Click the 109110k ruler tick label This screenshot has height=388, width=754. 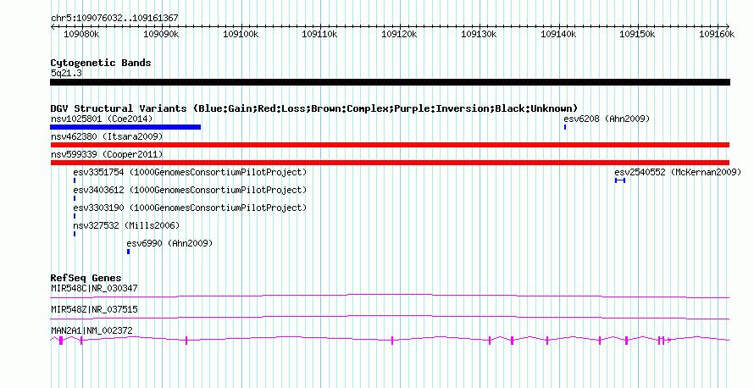(x=319, y=34)
